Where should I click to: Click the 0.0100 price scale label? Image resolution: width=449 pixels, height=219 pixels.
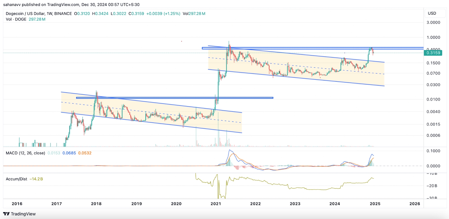point(433,99)
